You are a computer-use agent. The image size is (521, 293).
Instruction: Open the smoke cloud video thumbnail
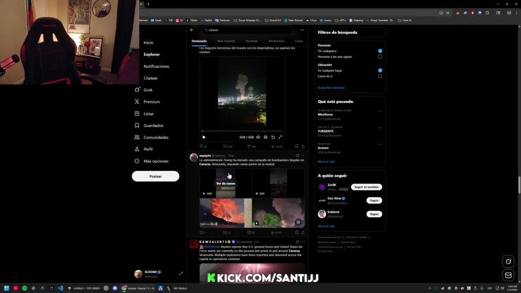coord(278,213)
